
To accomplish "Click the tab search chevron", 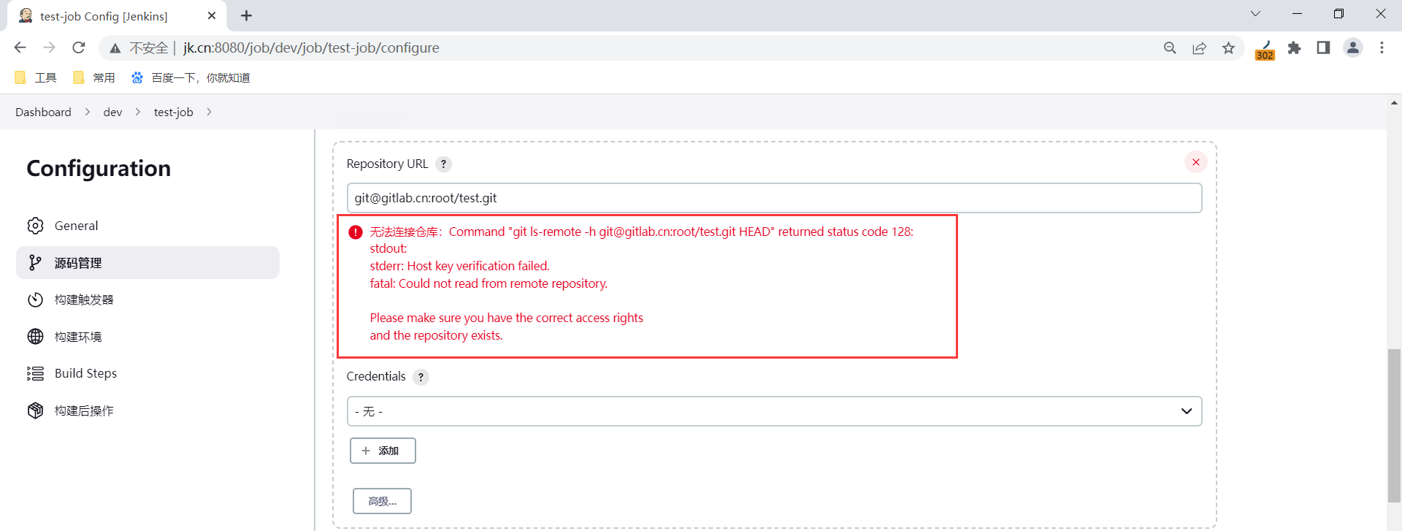I will click(x=1255, y=14).
